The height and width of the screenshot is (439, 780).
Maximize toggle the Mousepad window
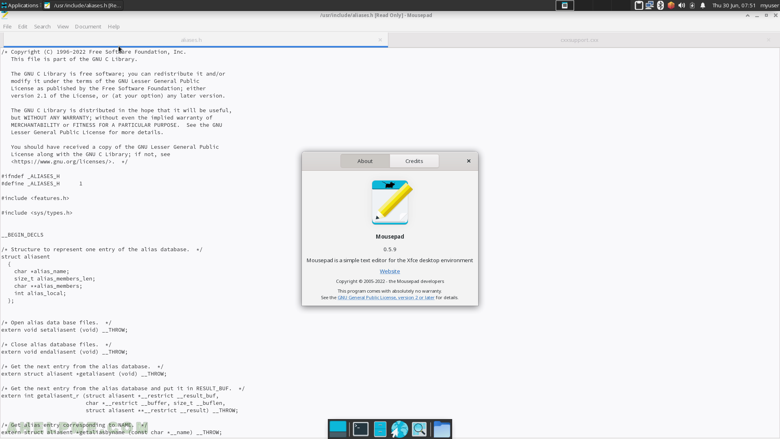coord(766,15)
